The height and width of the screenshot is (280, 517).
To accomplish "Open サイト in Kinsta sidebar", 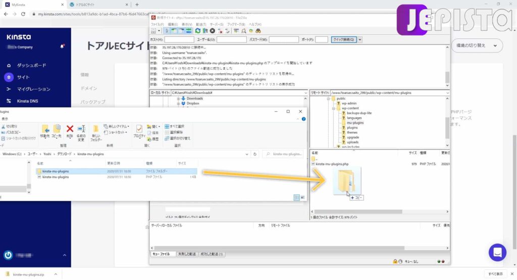I will pos(23,77).
